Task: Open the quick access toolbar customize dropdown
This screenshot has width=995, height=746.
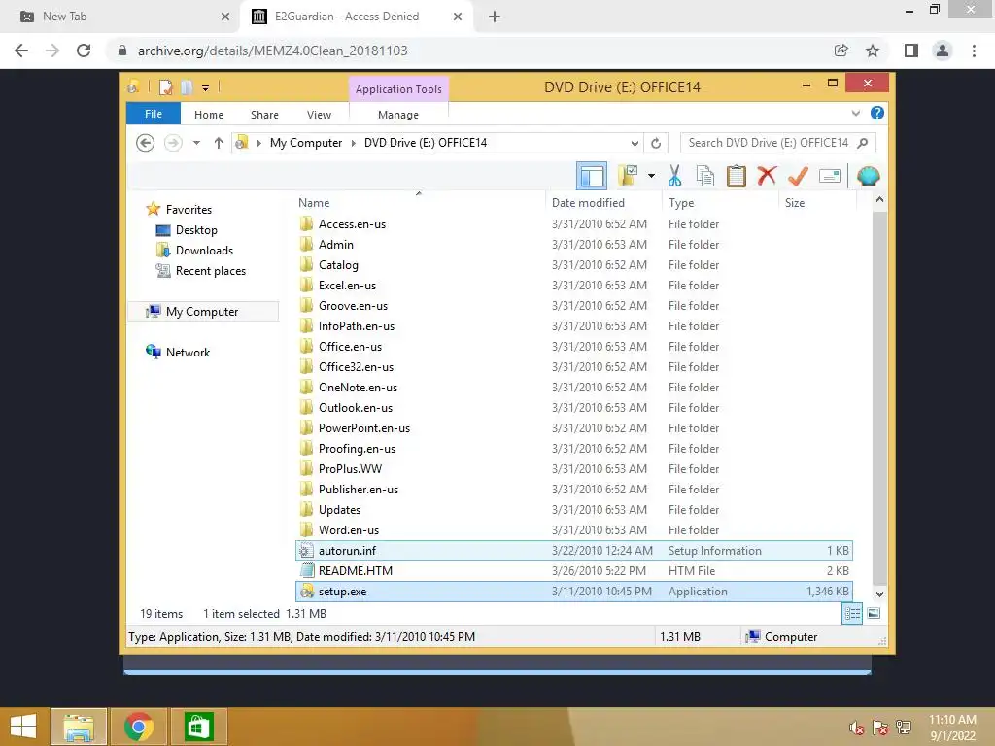Action: pyautogui.click(x=206, y=88)
